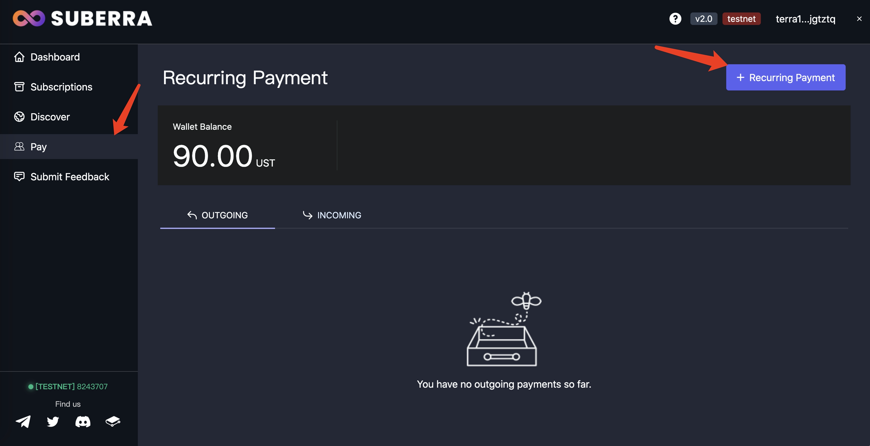Click the Dashboard home icon

coord(19,57)
